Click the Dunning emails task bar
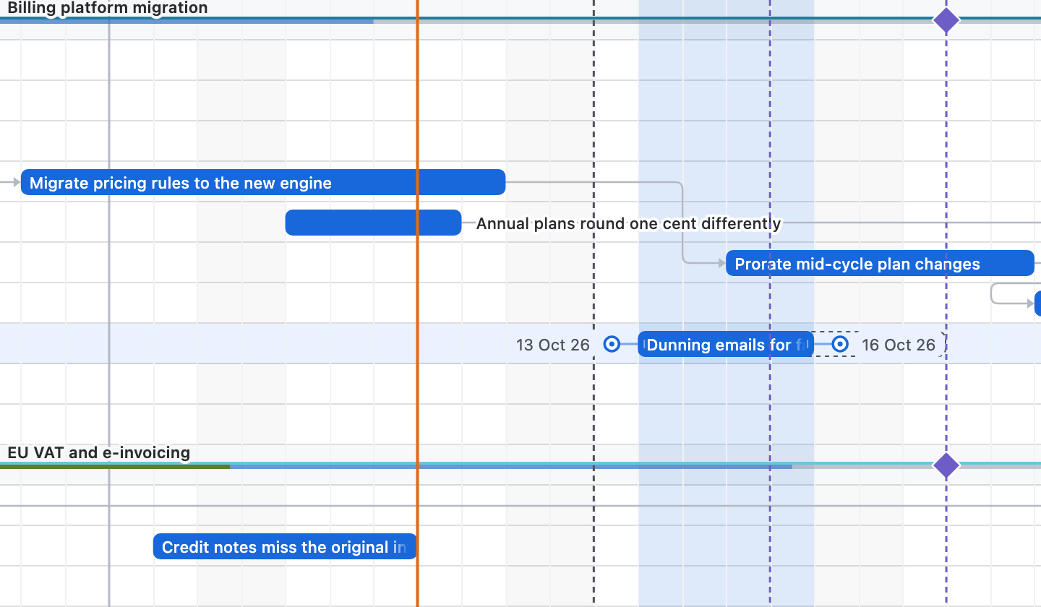This screenshot has height=607, width=1041. click(726, 344)
